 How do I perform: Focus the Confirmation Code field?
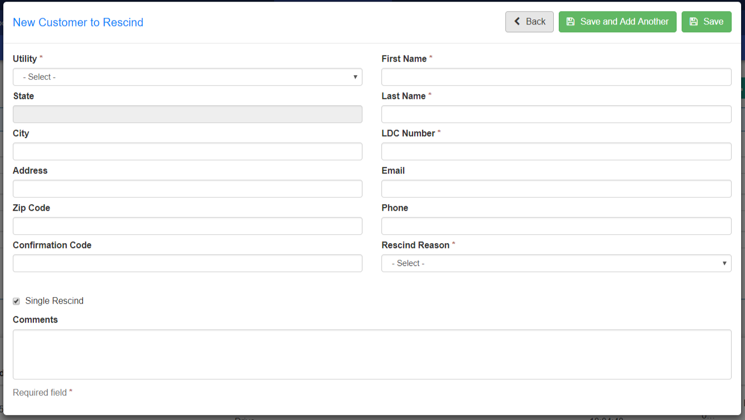click(187, 263)
